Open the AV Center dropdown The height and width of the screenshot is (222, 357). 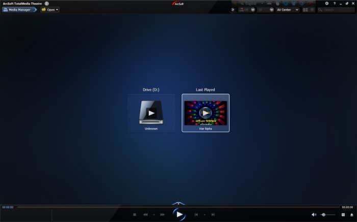[288, 10]
